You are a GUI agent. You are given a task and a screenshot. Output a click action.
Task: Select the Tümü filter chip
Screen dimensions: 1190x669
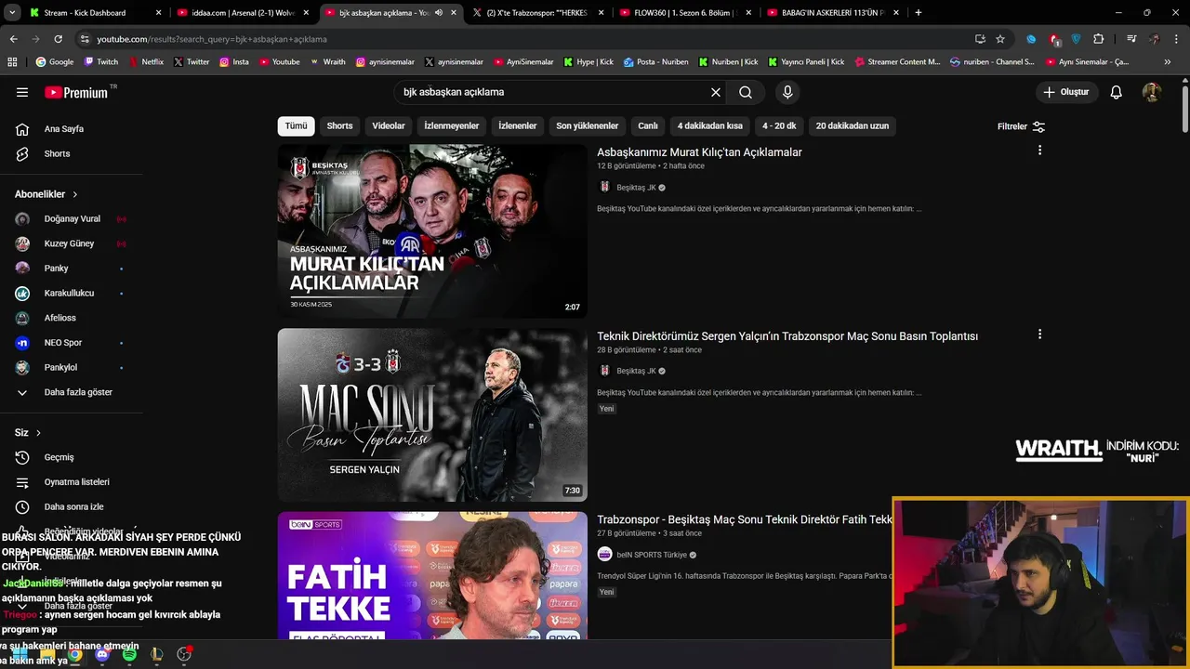tap(296, 125)
